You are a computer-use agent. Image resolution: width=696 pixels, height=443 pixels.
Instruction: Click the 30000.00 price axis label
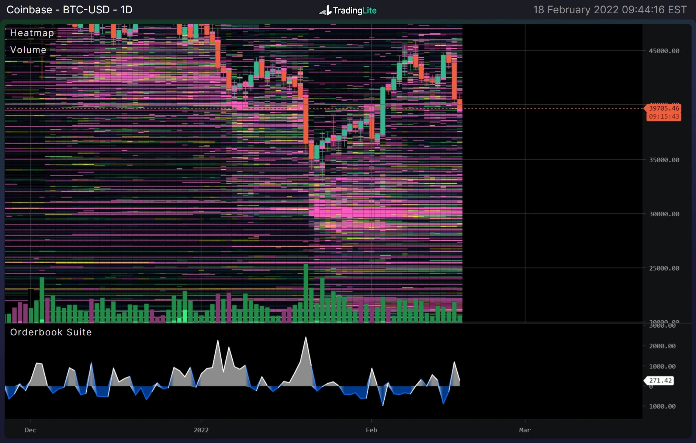[x=664, y=214]
